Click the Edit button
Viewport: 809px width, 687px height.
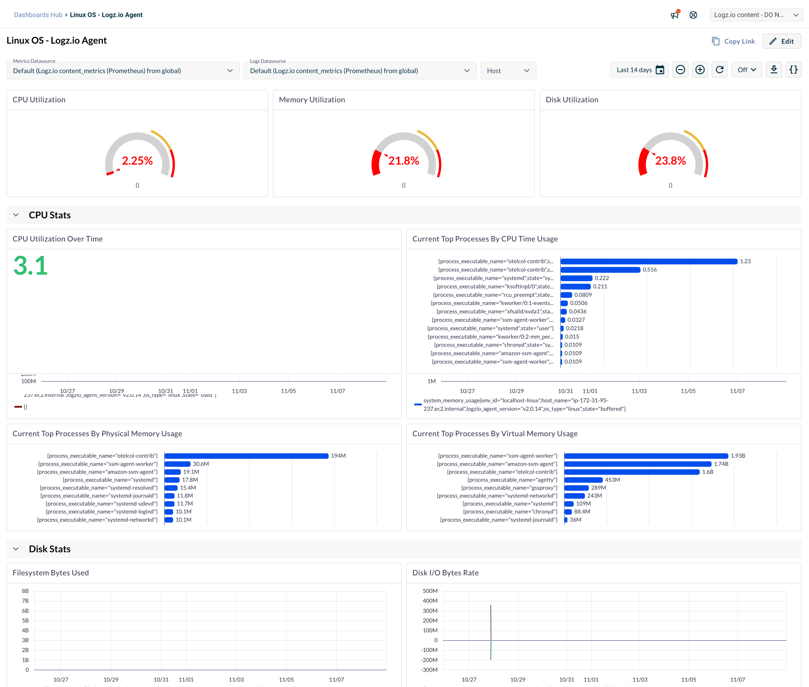coord(781,41)
